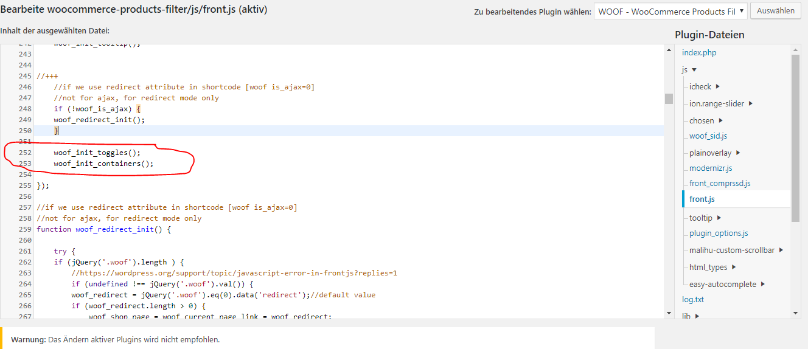The height and width of the screenshot is (349, 808).
Task: Open the front_comprssd.js file
Action: (720, 184)
